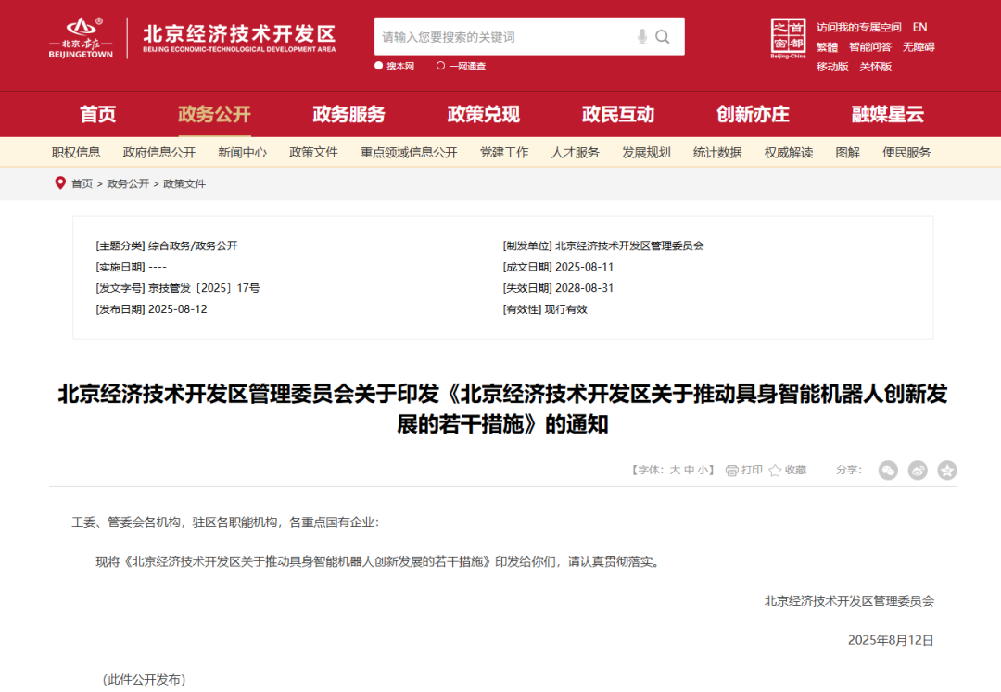The height and width of the screenshot is (692, 1001).
Task: Share the article via the WeChat icon
Action: click(888, 471)
